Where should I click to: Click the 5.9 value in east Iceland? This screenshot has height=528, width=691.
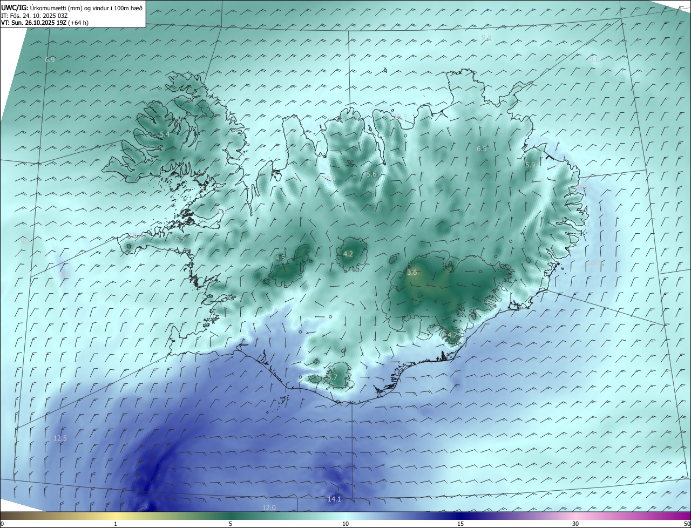[530, 165]
